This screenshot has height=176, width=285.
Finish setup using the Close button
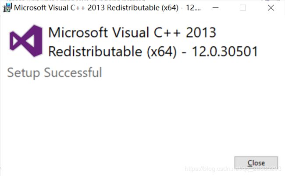click(x=256, y=163)
